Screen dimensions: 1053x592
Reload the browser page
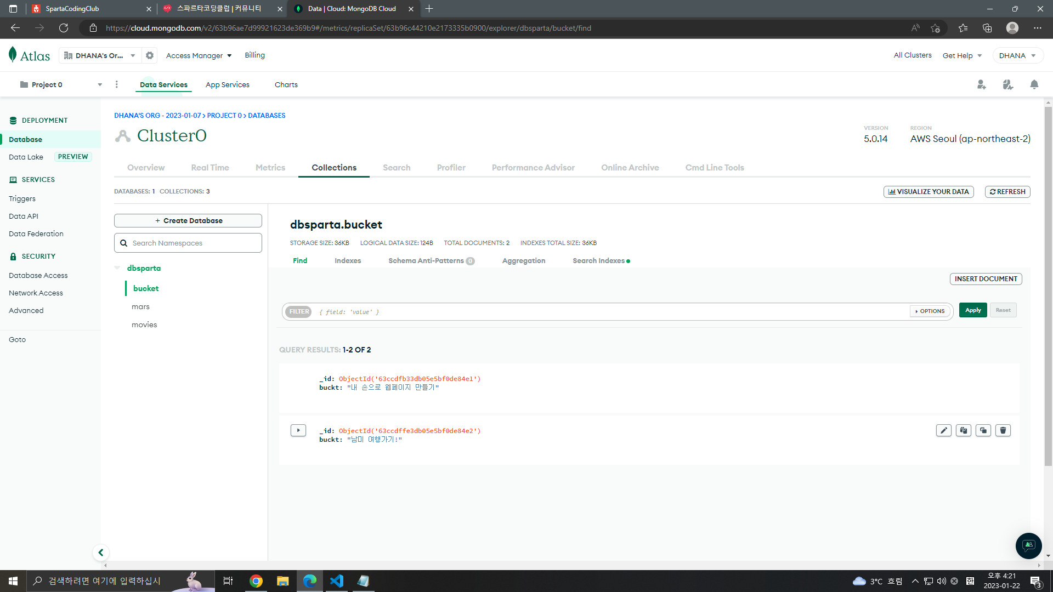point(64,28)
